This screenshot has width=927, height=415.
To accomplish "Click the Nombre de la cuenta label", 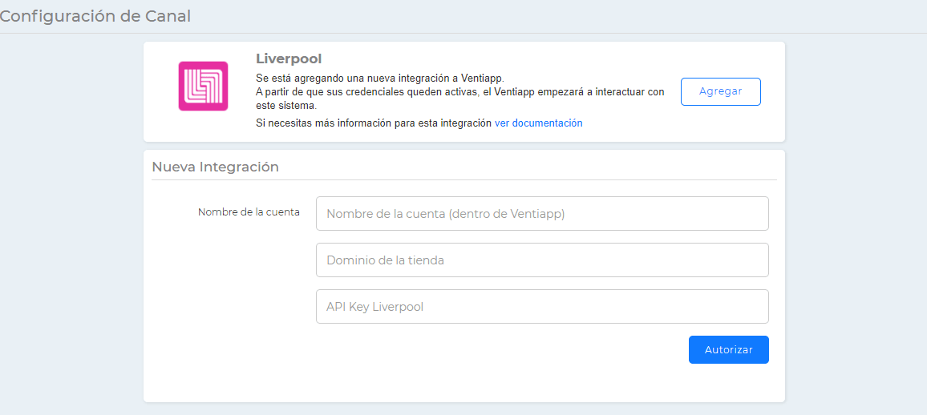I will 249,212.
